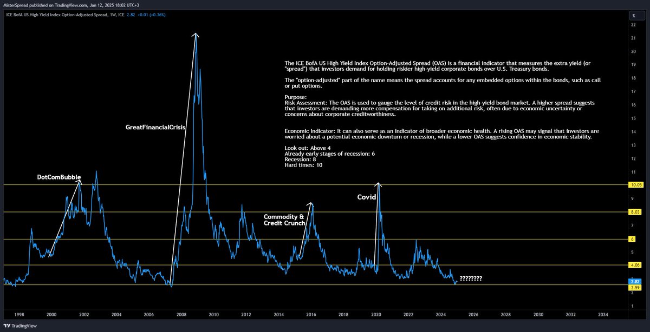Click the yellow 8.03 price tag
The height and width of the screenshot is (332, 650).
tap(636, 212)
